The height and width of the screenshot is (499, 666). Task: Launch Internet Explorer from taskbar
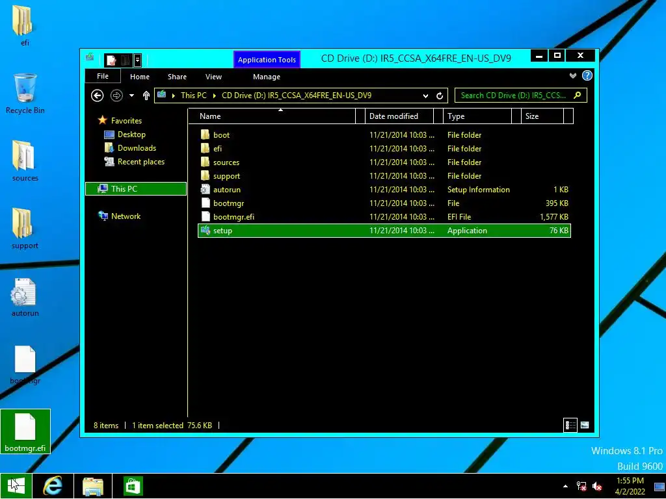point(53,486)
